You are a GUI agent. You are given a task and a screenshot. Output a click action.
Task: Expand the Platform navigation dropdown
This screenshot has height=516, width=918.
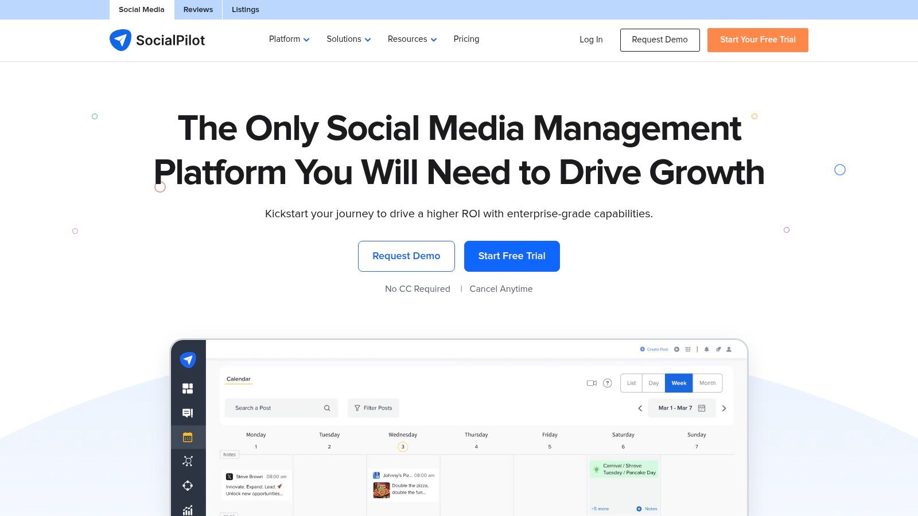(289, 39)
